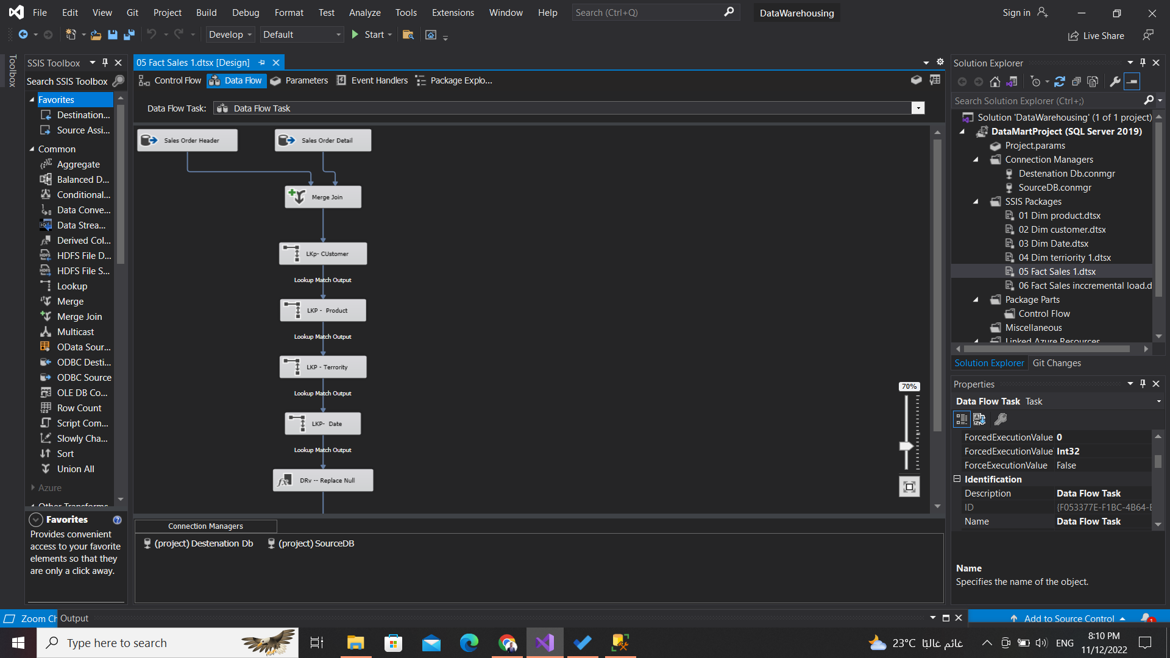Select the Lookup transformation from the toolbox

point(71,286)
